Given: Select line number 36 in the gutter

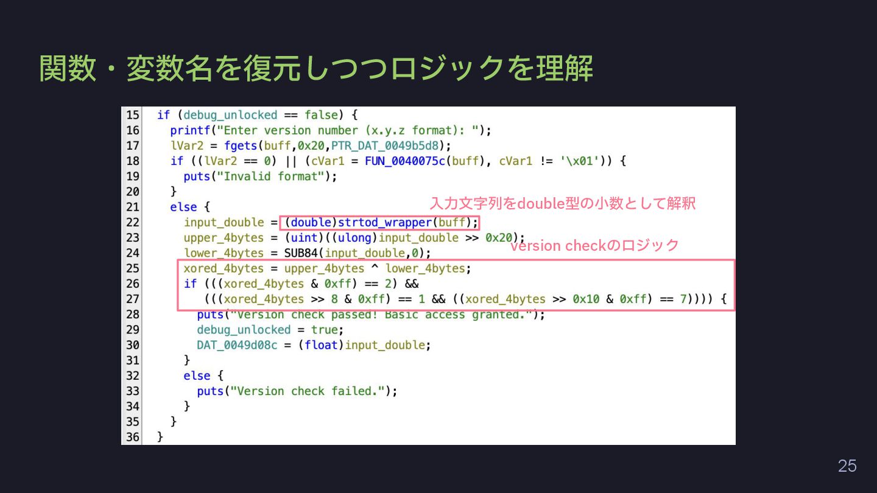Looking at the screenshot, I should [132, 437].
